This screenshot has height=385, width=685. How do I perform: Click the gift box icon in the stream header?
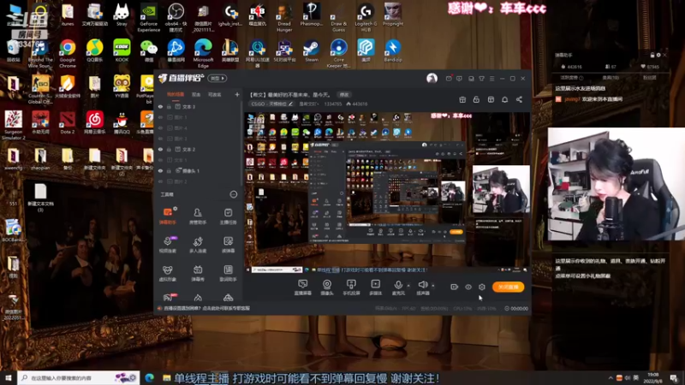click(x=462, y=99)
